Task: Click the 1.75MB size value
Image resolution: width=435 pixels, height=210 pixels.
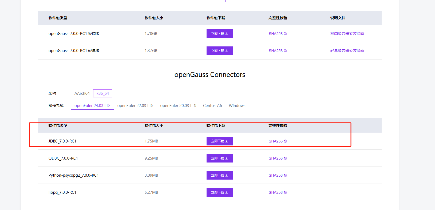Action: pyautogui.click(x=151, y=141)
